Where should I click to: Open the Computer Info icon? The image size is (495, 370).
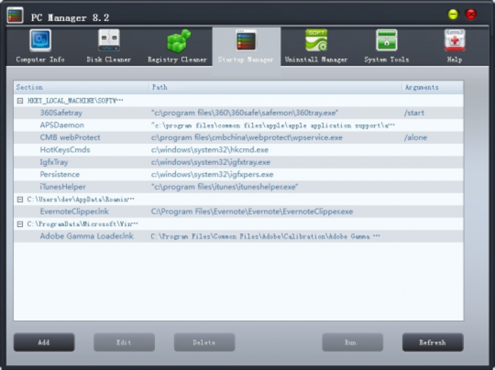pos(40,42)
